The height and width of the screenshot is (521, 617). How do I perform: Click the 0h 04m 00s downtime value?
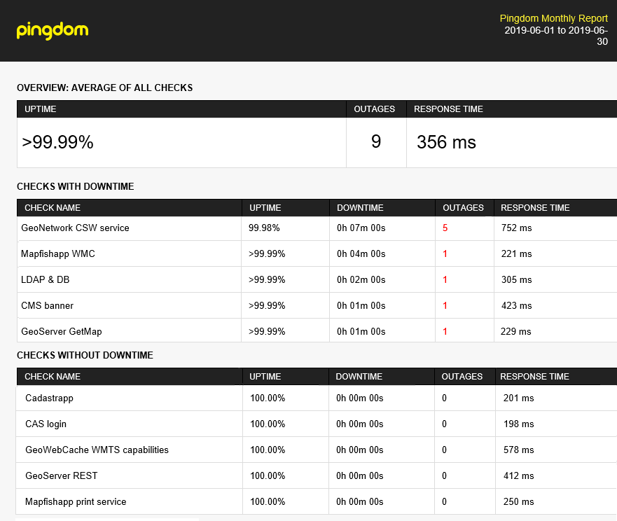coord(361,253)
